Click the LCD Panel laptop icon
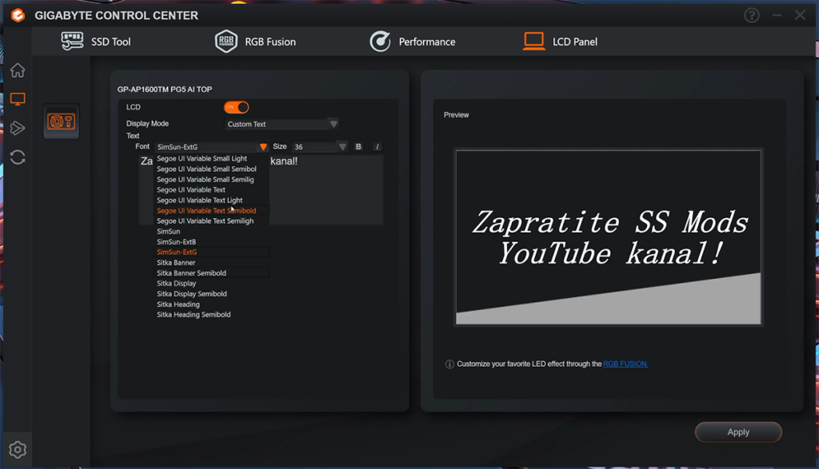Viewport: 819px width, 469px height. tap(533, 42)
